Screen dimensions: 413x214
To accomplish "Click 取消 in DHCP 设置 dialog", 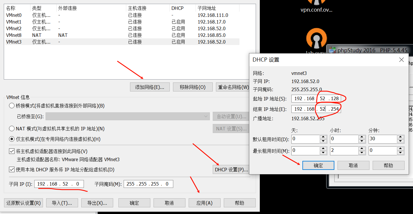I will [x=354, y=166].
